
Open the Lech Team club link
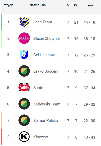click(43, 22)
